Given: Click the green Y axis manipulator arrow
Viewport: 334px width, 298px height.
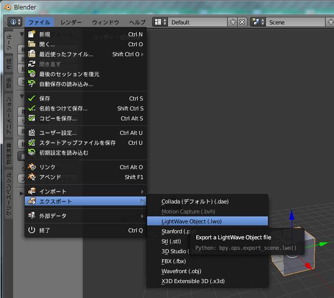Looking at the screenshot, I should (x=324, y=244).
